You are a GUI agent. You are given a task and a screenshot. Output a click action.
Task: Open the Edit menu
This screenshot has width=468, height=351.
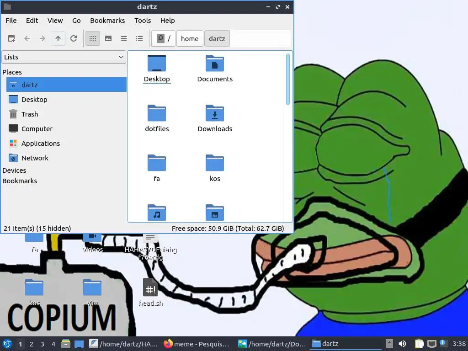[32, 21]
